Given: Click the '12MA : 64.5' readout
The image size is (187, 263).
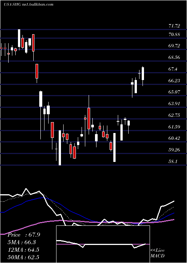Looking at the screenshot, I should [23, 250].
